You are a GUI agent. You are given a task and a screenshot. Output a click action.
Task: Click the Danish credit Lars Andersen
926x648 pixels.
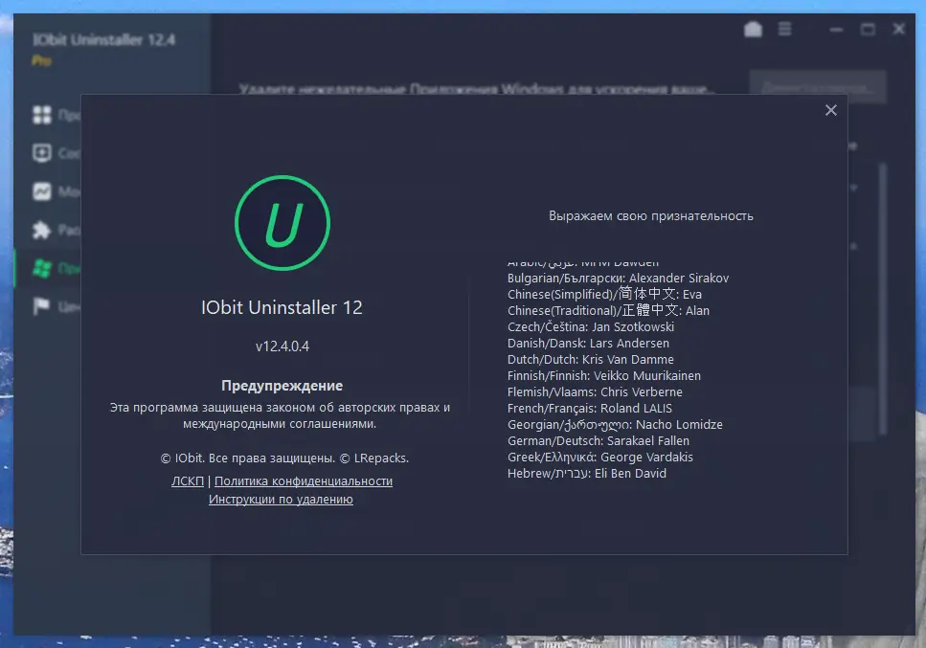pyautogui.click(x=588, y=343)
